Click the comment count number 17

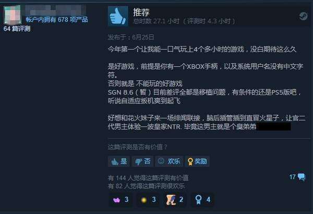[x=293, y=177]
